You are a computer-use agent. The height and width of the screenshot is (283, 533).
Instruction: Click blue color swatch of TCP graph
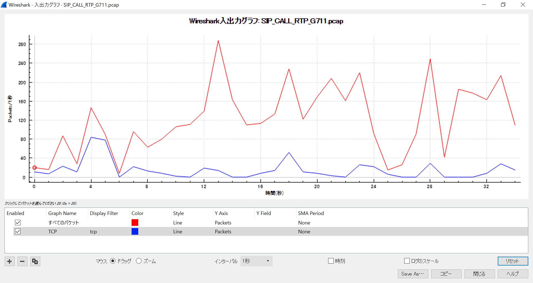click(x=135, y=231)
